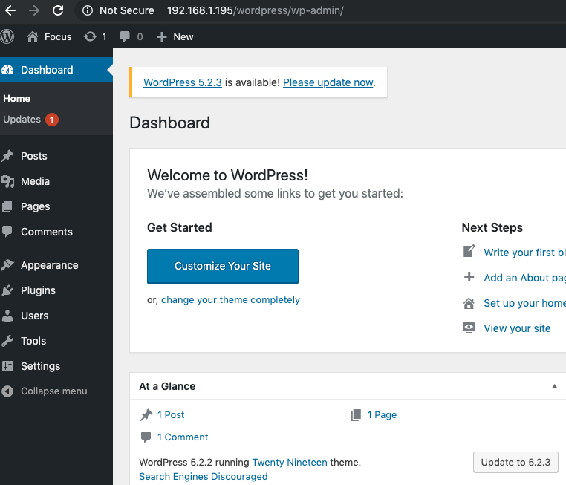
Task: Open the updates icon in admin bar
Action: click(x=90, y=36)
